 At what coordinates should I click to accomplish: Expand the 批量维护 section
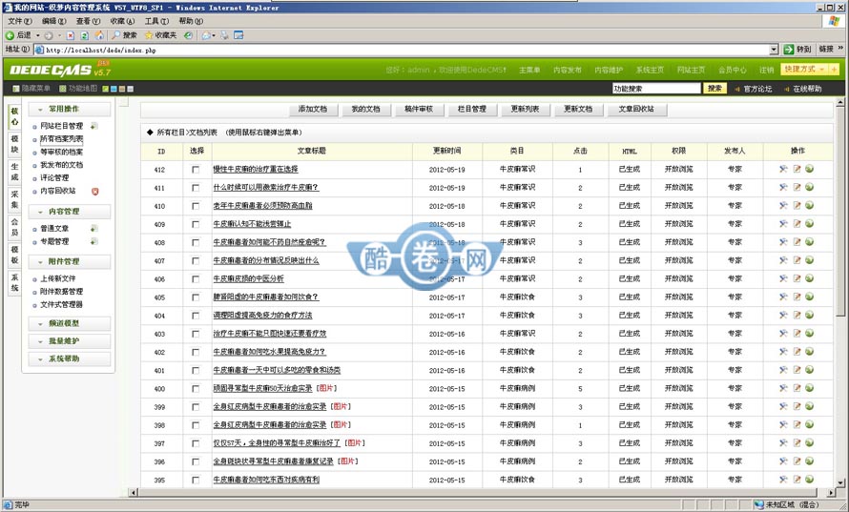(x=70, y=341)
